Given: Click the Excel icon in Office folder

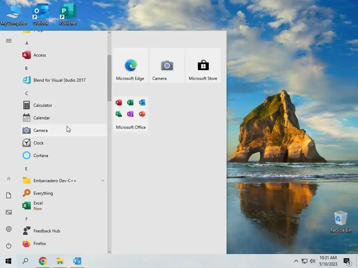Looking at the screenshot, I should tap(130, 102).
